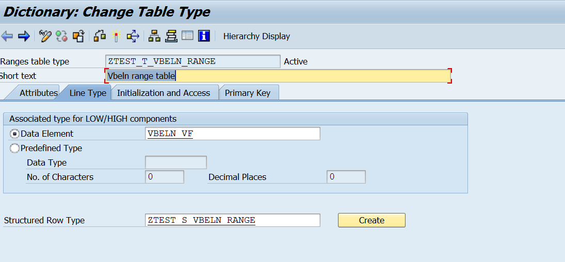
Task: Click the navigation window stack icon
Action: 171,36
